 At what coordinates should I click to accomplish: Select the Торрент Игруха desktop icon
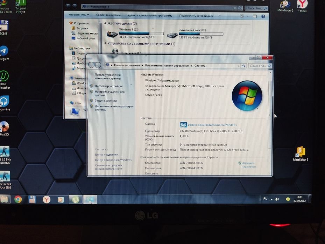click(x=21, y=7)
